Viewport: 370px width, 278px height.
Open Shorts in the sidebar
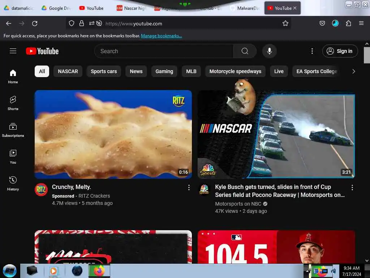13,103
